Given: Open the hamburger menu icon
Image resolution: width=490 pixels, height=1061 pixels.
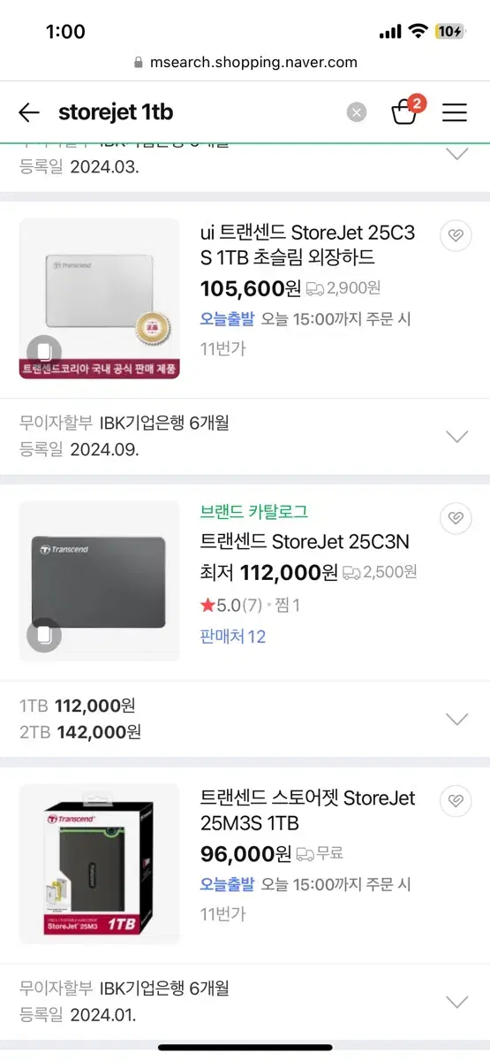Looking at the screenshot, I should pos(455,112).
